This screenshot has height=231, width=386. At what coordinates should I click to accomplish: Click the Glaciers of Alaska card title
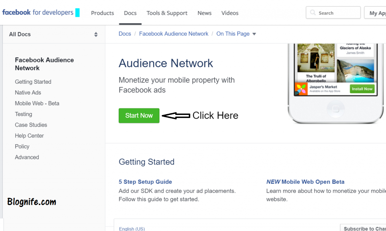[355, 46]
